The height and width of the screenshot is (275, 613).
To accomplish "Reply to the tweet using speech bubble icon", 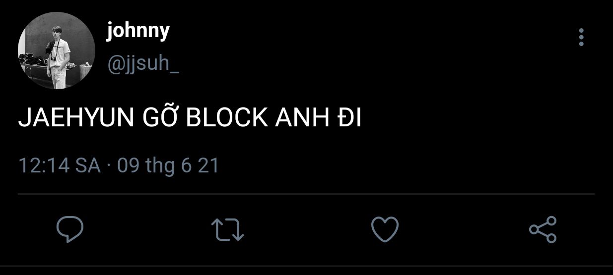I will (x=69, y=229).
